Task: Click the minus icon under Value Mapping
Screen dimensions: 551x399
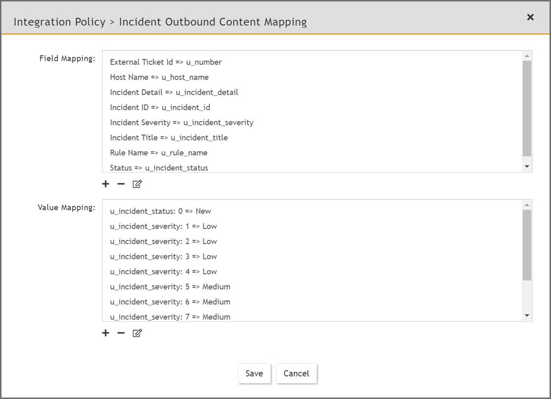Action: 121,333
